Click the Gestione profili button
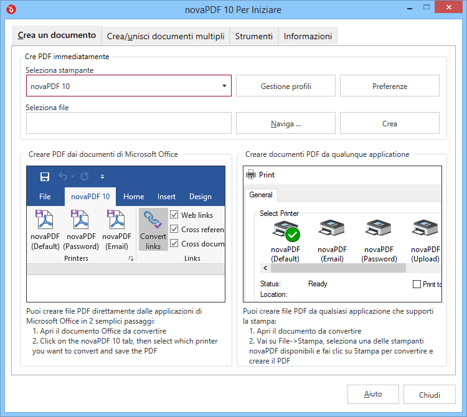This screenshot has width=467, height=417. 286,86
